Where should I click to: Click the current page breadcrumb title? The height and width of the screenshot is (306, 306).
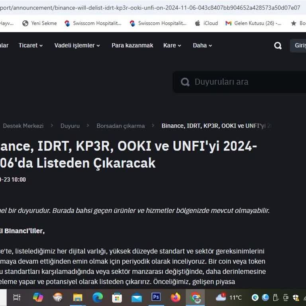pos(216,126)
